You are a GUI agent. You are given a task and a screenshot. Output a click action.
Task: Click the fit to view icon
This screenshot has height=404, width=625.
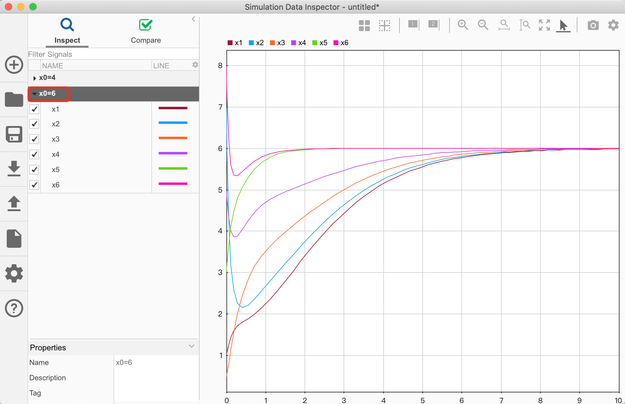tap(544, 25)
